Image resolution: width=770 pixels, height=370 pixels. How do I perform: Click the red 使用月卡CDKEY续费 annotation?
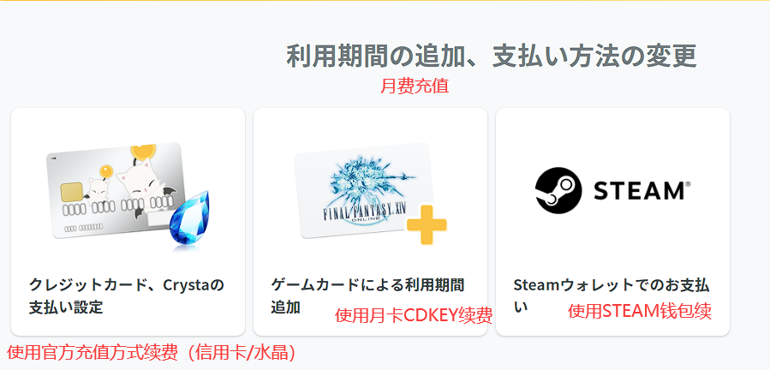click(414, 315)
